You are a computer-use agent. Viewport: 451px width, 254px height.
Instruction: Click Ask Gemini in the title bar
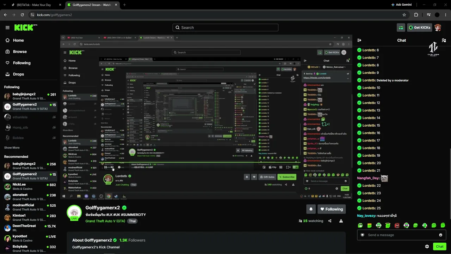click(401, 5)
